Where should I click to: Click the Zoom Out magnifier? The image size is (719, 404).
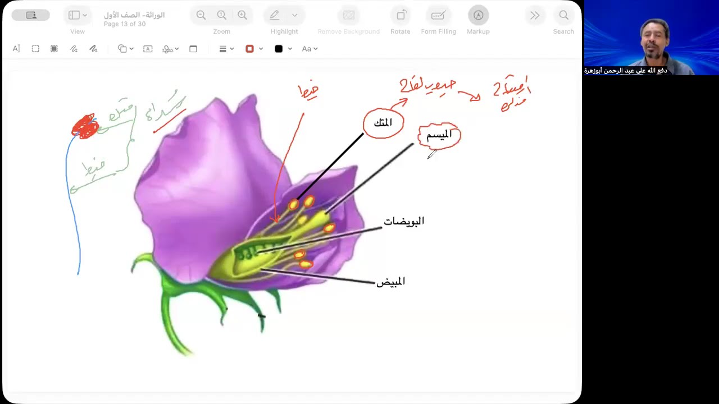[201, 15]
